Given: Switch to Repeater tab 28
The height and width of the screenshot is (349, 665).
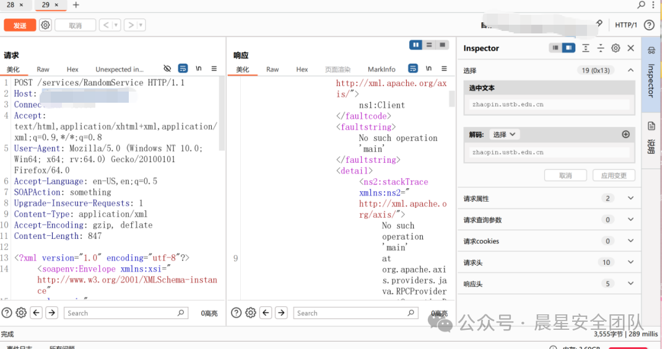Looking at the screenshot, I should 11,5.
